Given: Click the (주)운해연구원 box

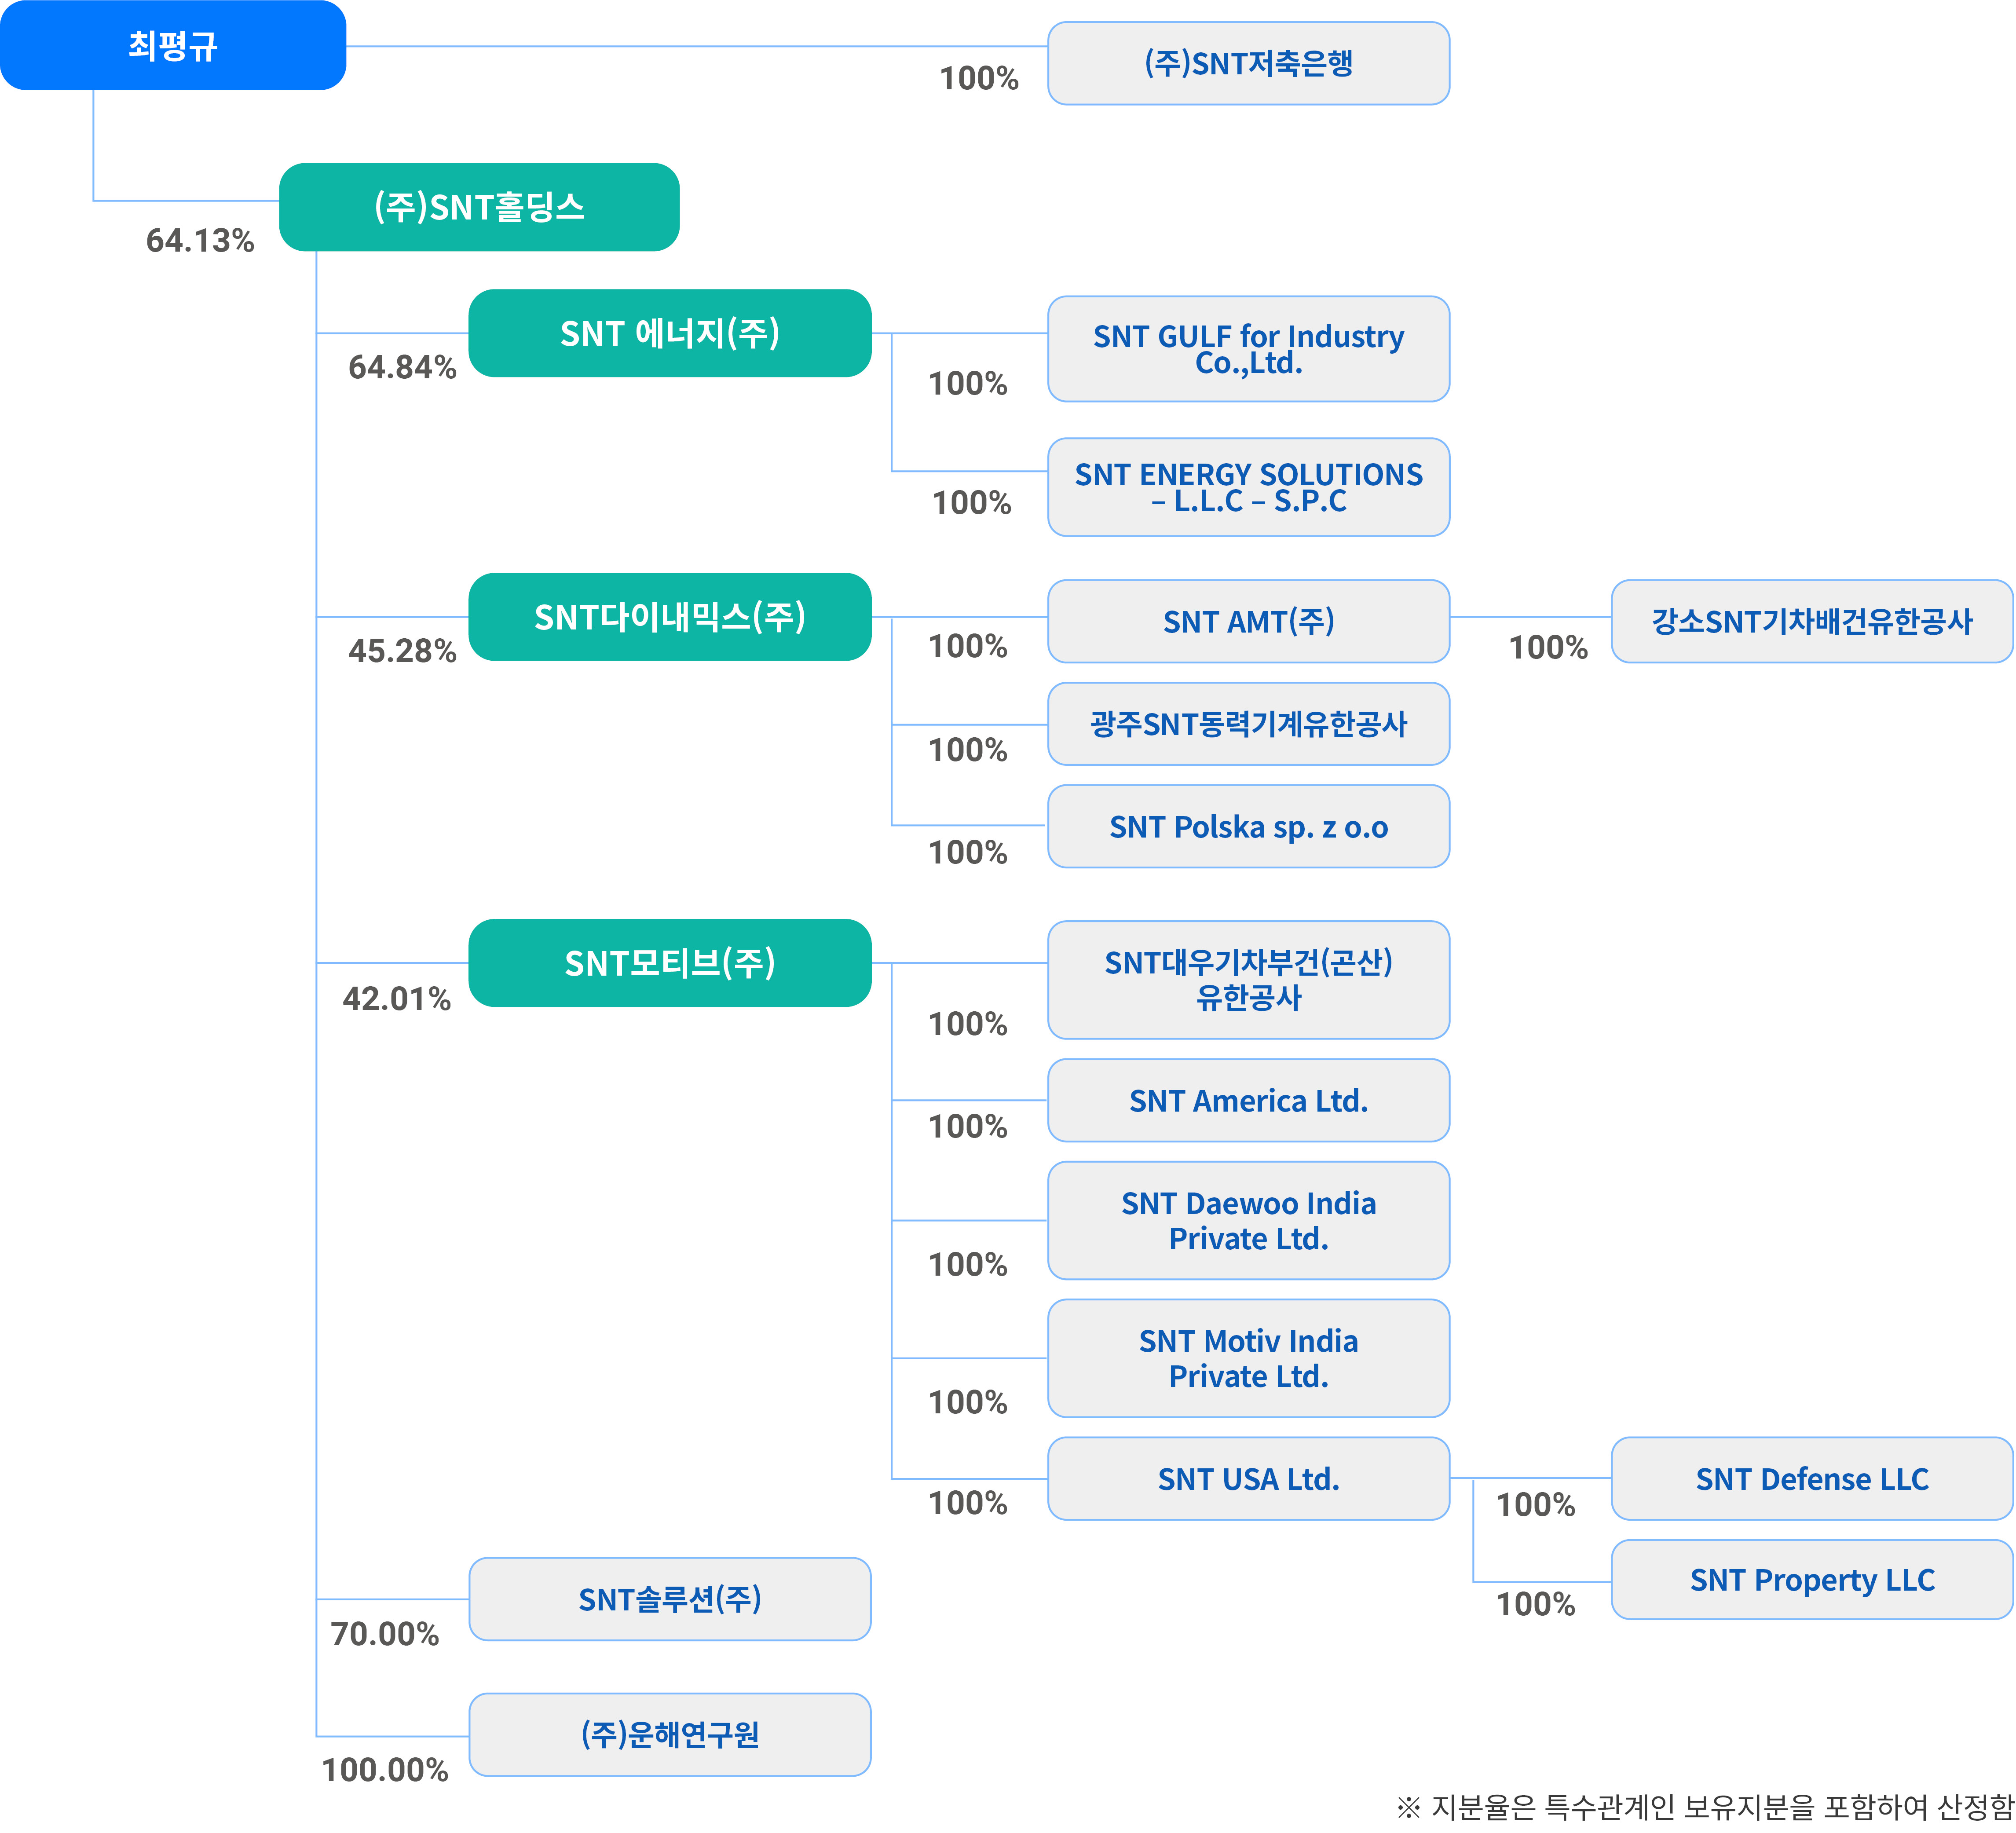Looking at the screenshot, I should (x=670, y=1734).
